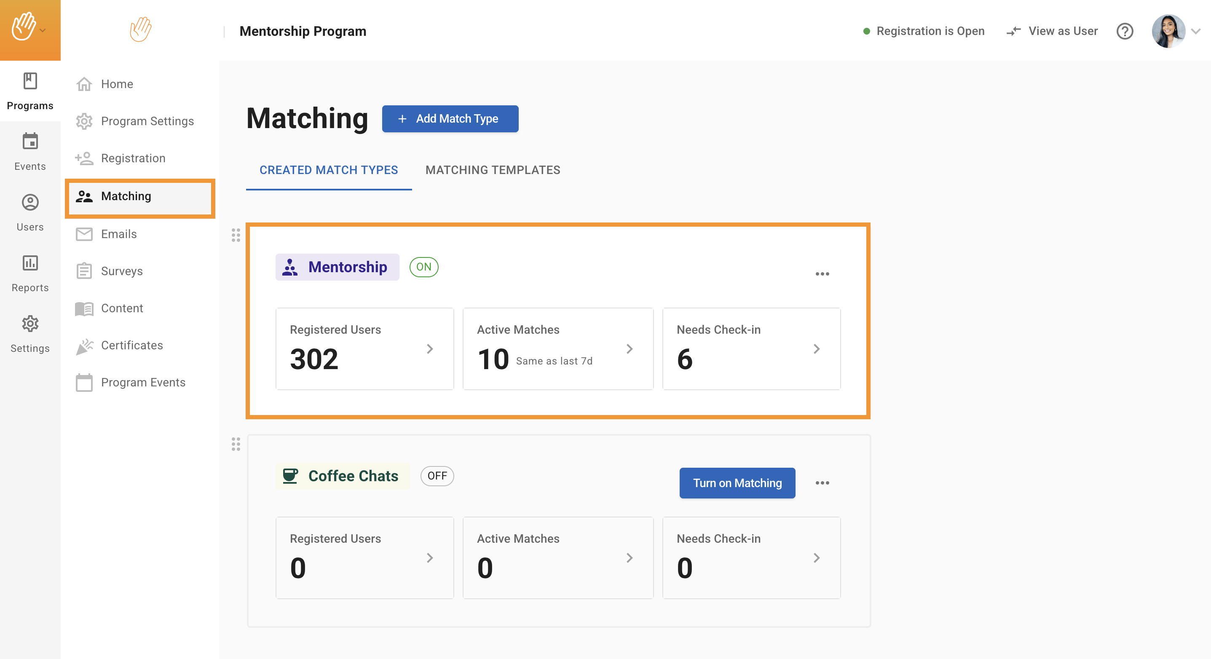Switch to Matching Templates tab
This screenshot has width=1211, height=659.
pos(492,170)
